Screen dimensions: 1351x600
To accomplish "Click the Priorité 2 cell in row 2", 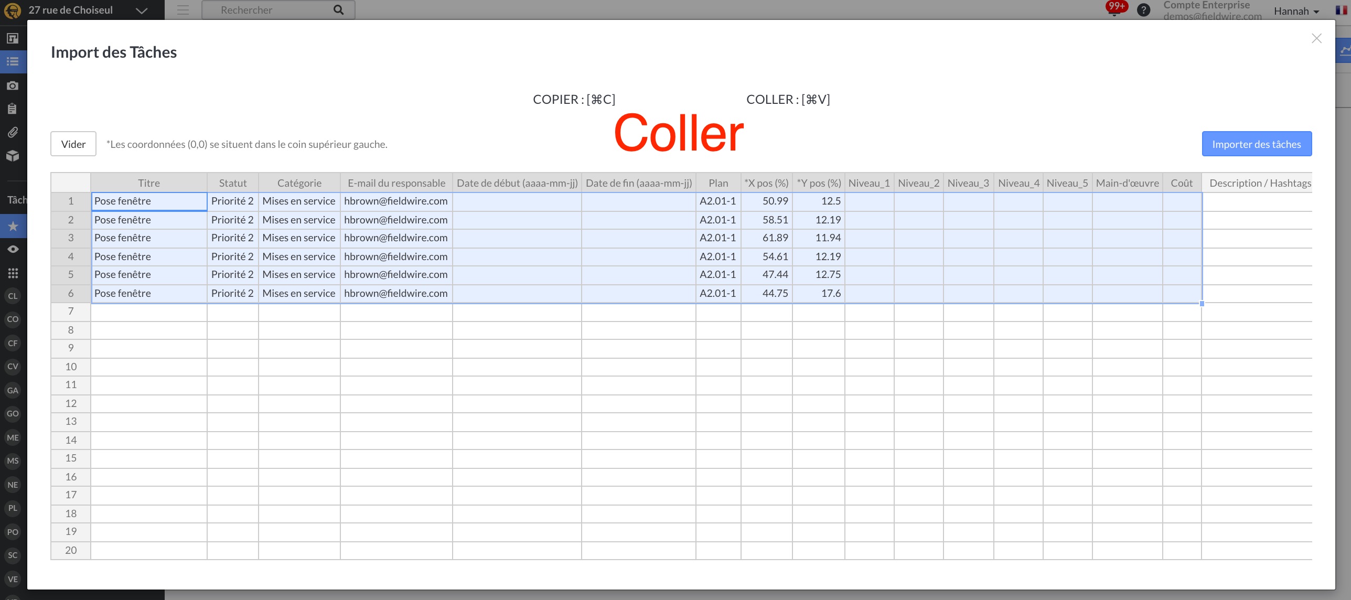I will pos(233,220).
